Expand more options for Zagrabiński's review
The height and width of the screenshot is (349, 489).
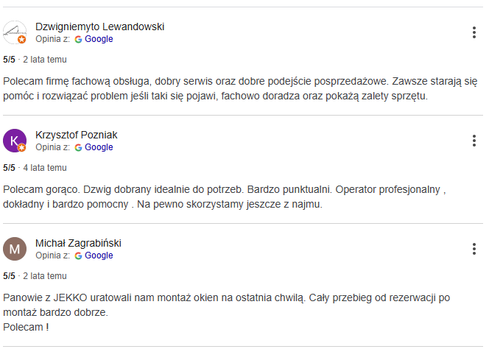click(x=474, y=249)
